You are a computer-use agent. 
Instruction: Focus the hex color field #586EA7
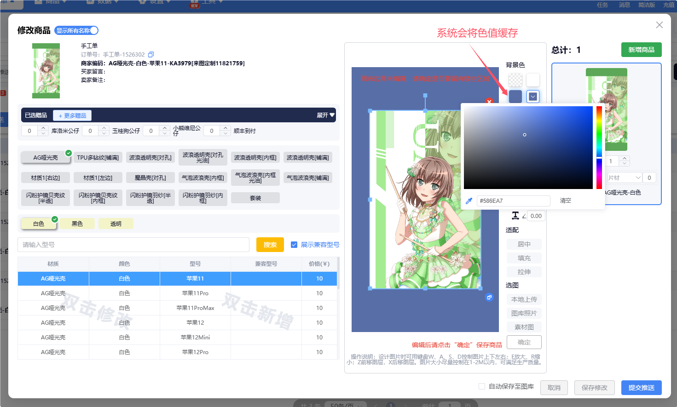point(514,201)
